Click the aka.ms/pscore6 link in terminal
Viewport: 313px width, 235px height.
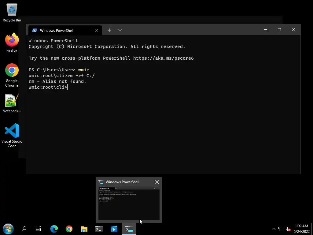[163, 58]
